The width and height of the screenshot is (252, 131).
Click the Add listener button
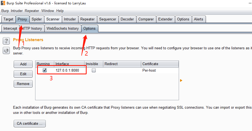point(23,64)
